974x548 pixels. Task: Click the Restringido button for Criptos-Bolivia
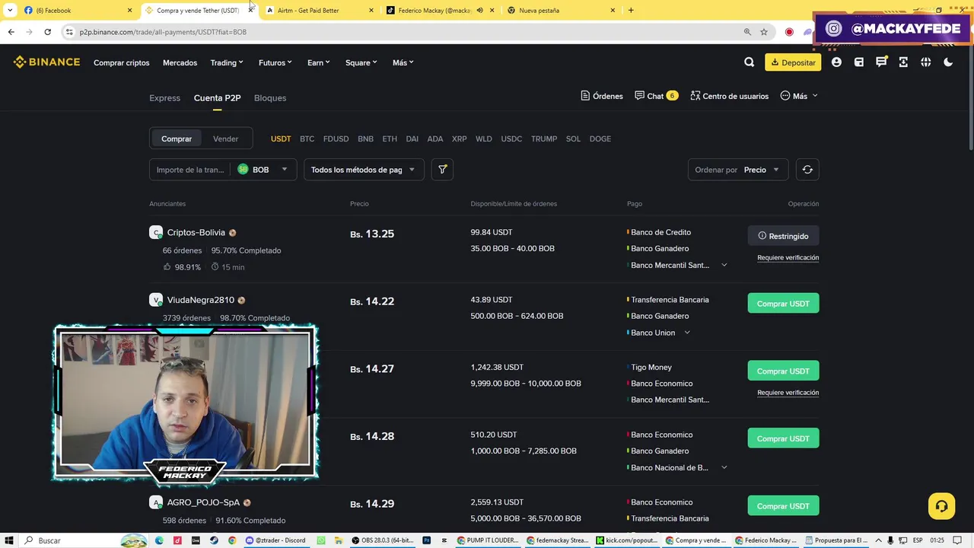pos(783,236)
